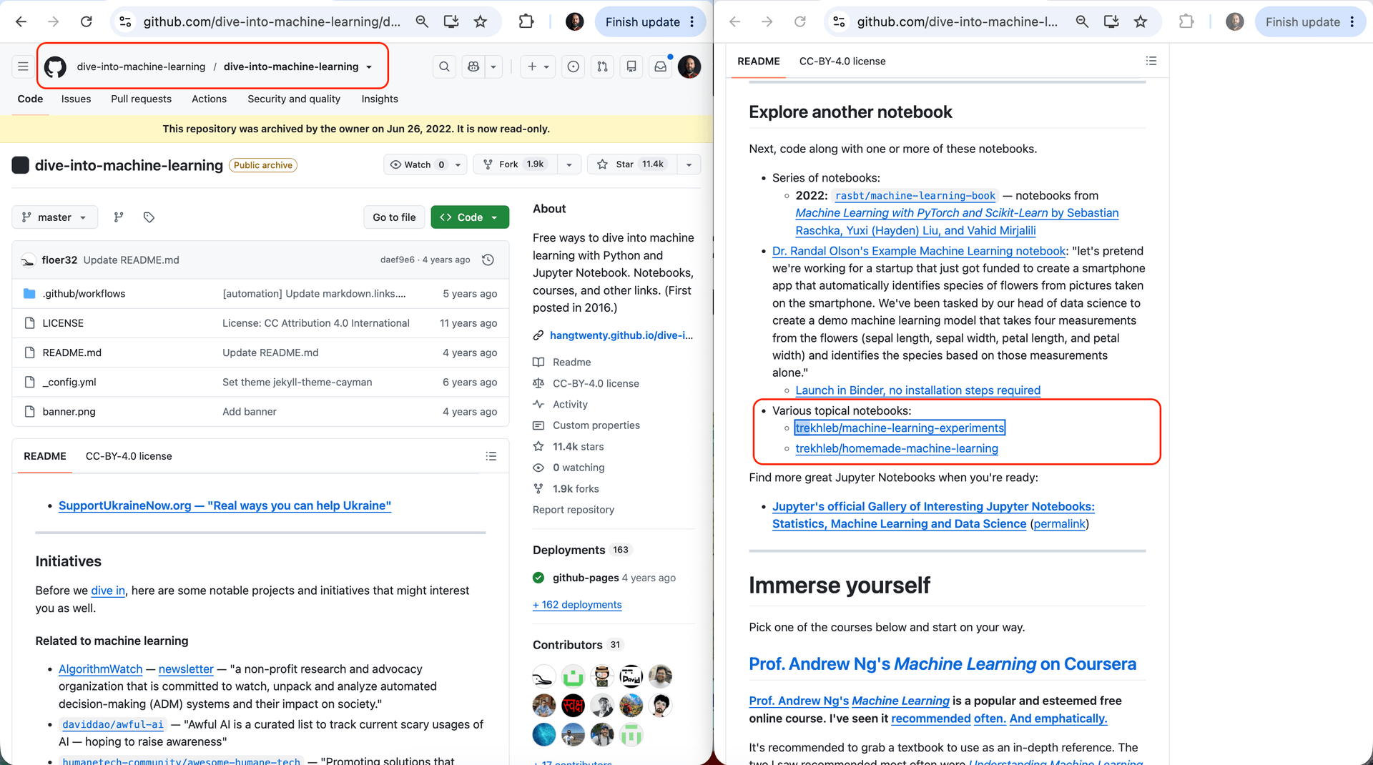Open the zoom magnifier in the left address bar
This screenshot has width=1373, height=765.
click(422, 21)
